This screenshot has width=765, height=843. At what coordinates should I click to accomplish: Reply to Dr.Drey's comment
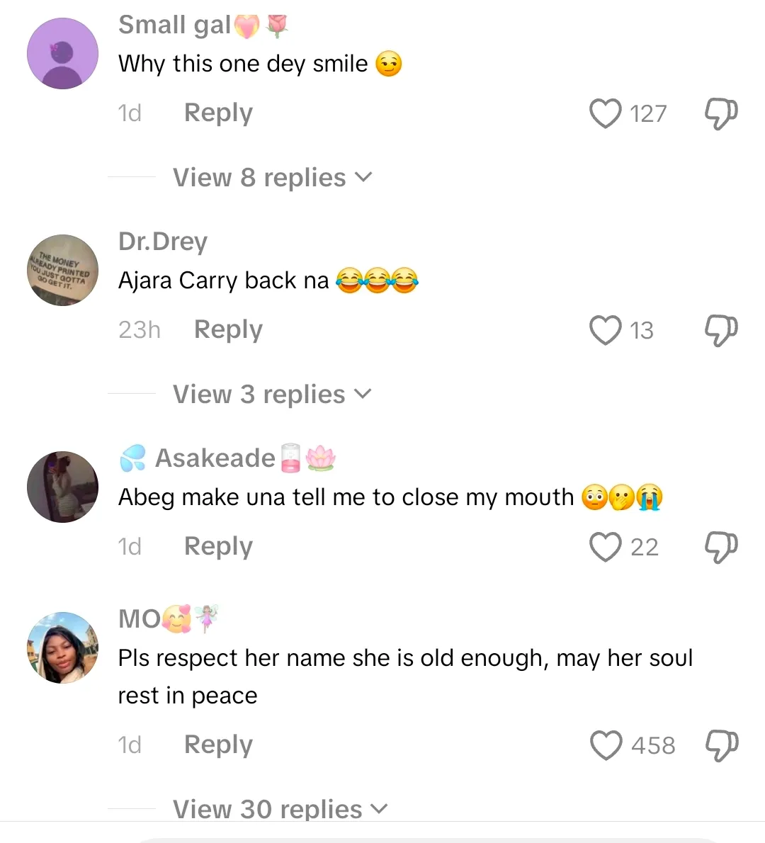228,330
